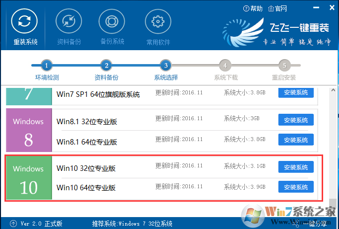339x229 pixels.
Task: Click step 4 circle 系统下载
Action: click(225, 65)
